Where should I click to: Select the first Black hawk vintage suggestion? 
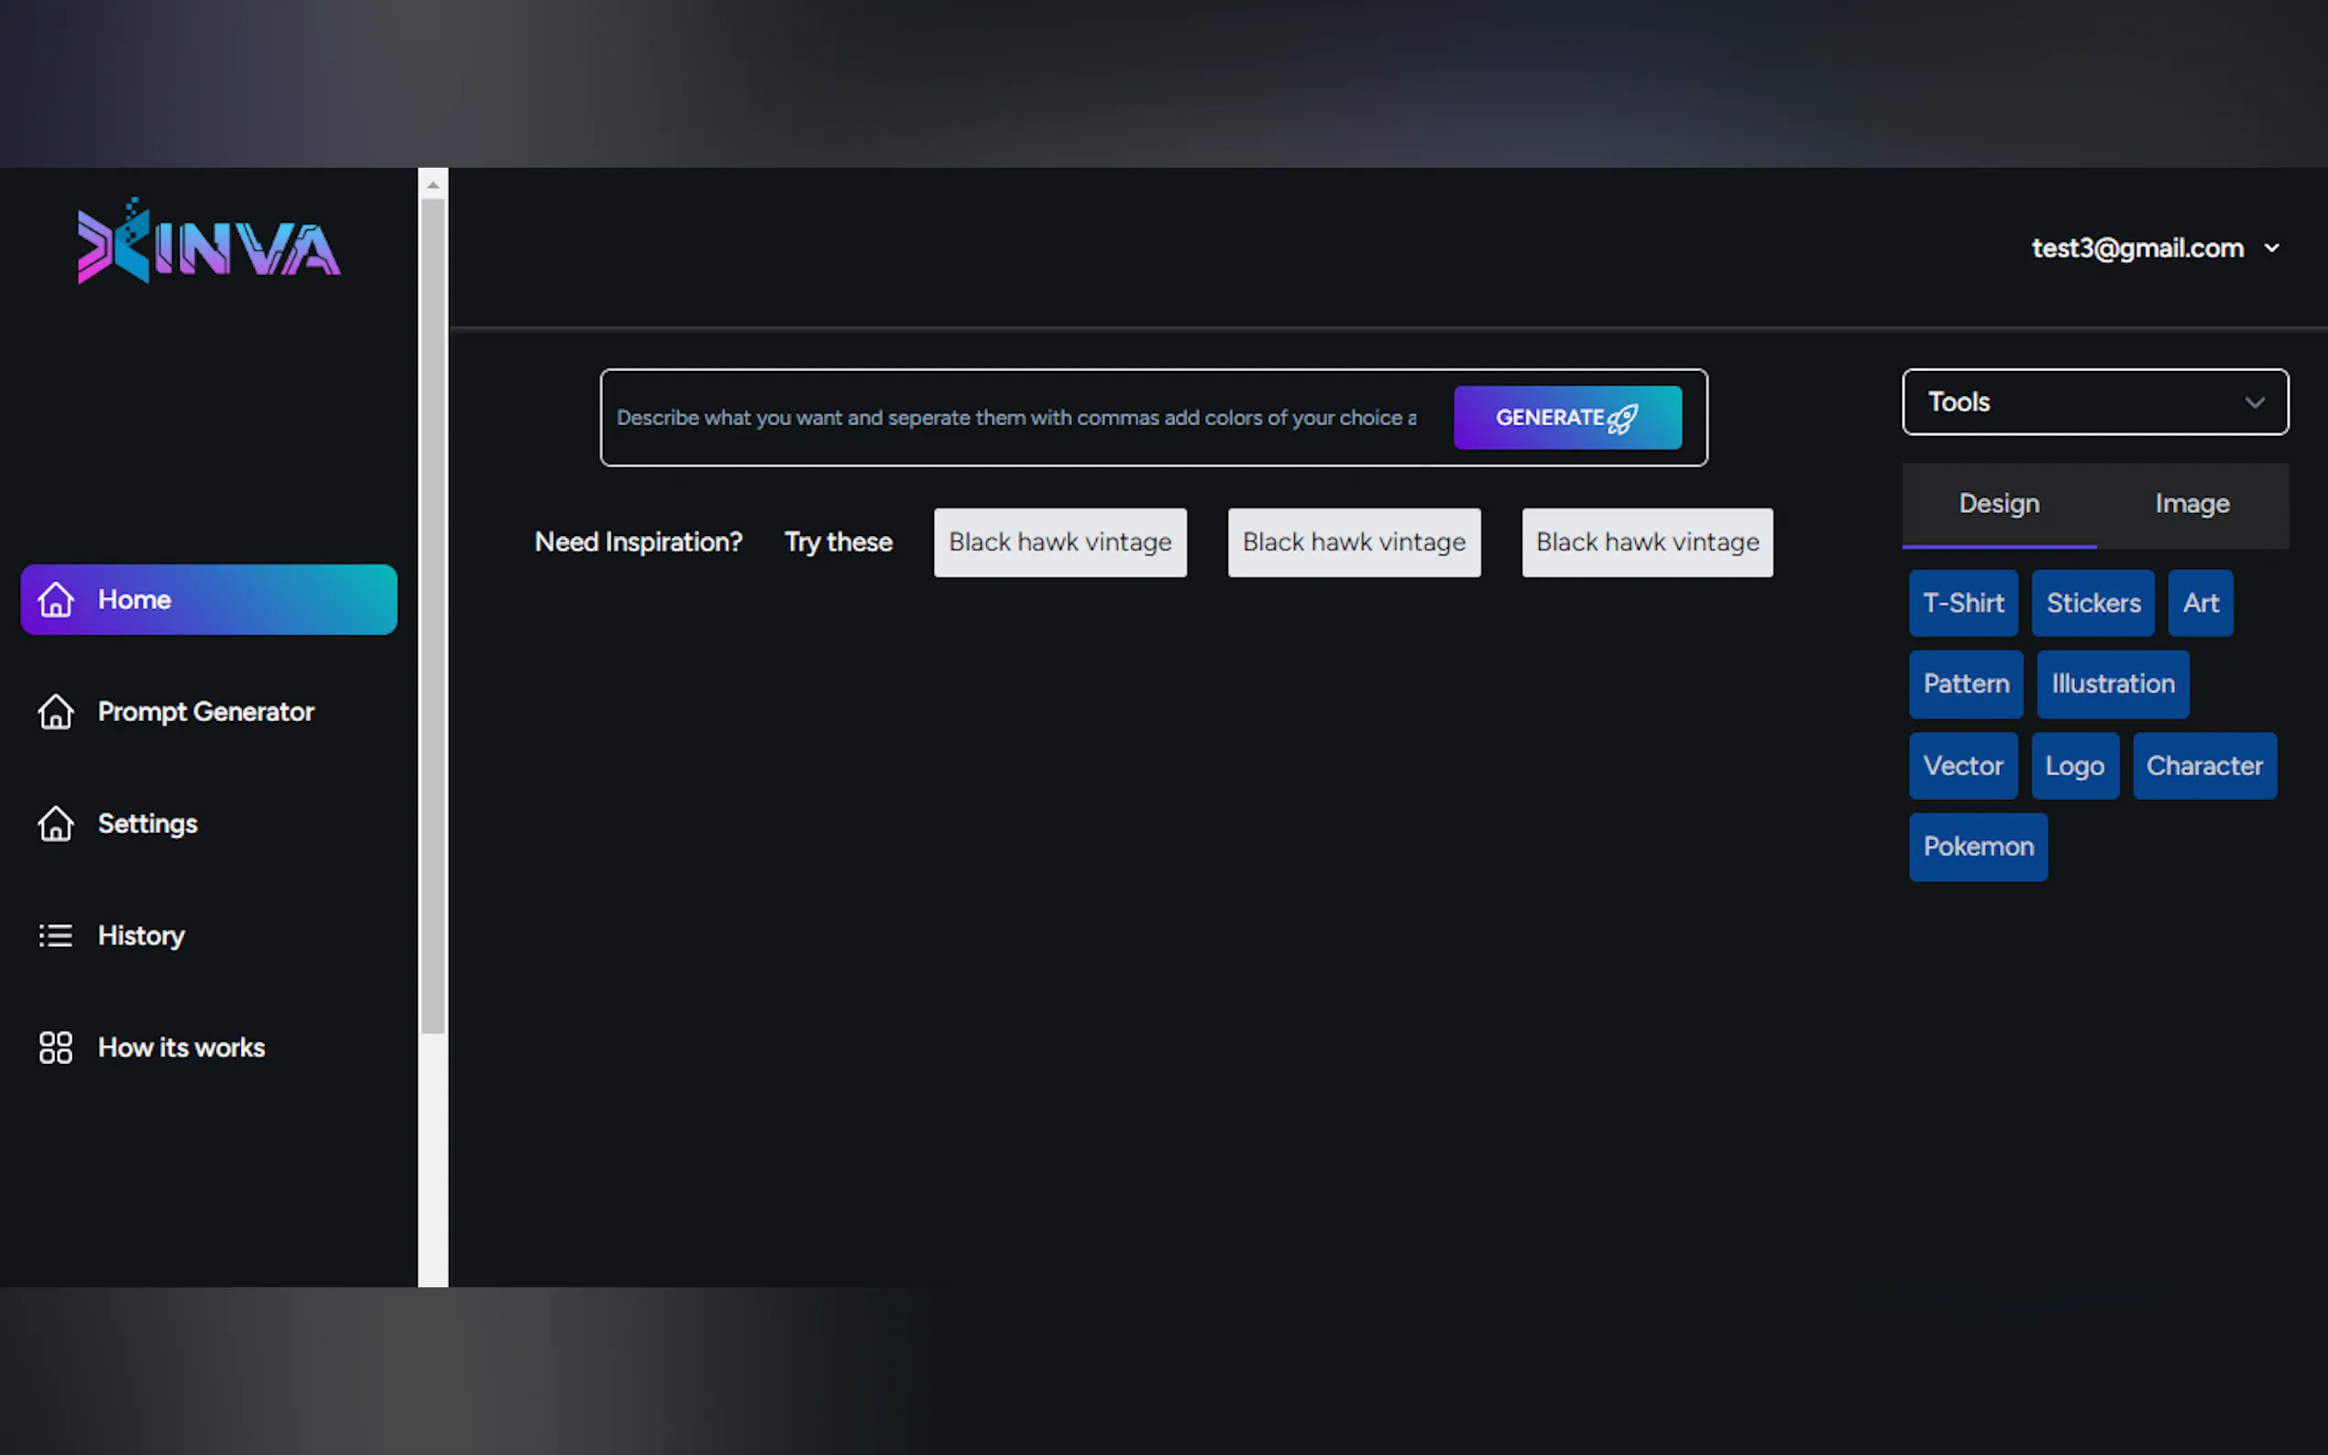tap(1060, 542)
